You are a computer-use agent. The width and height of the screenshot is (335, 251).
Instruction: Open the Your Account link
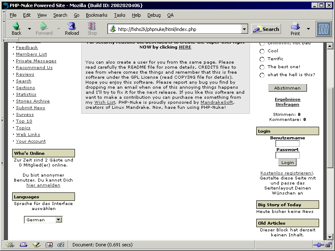coord(31,141)
